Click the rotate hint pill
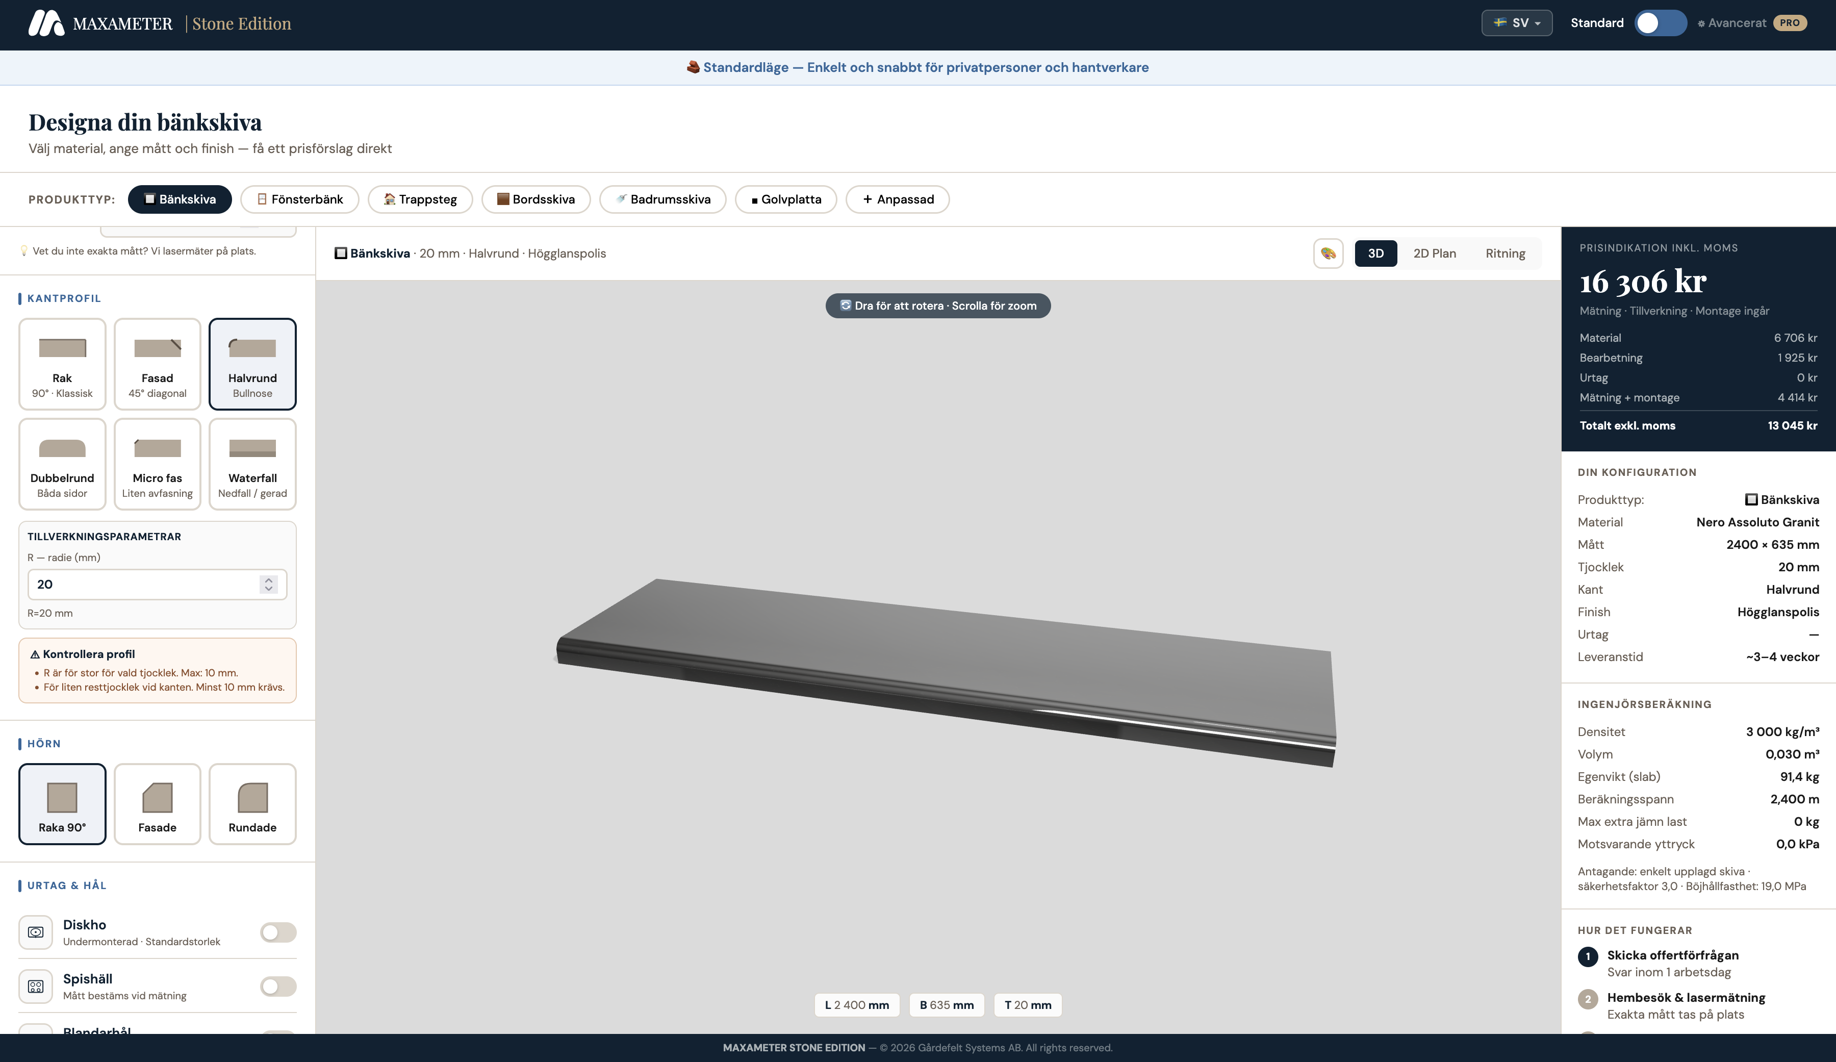1836x1062 pixels. 938,306
